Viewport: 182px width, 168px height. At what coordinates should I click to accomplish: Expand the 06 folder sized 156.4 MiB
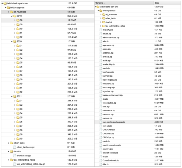(15, 67)
